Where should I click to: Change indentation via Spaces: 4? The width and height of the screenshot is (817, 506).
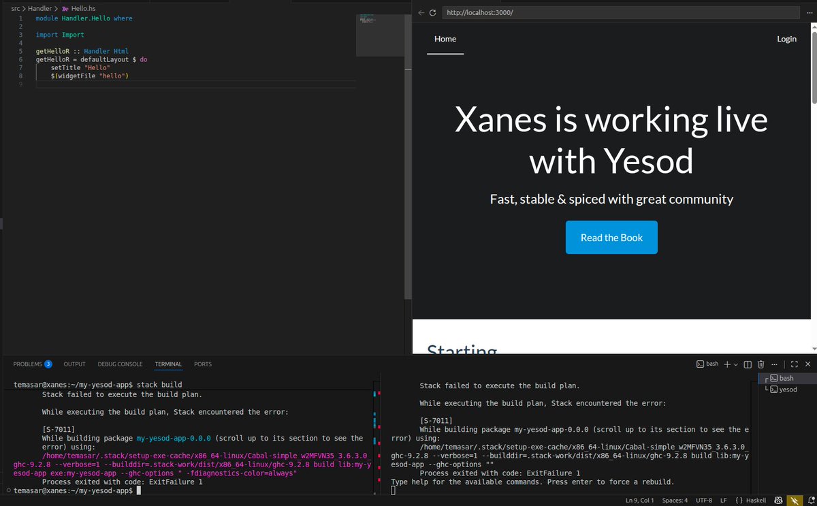point(675,501)
